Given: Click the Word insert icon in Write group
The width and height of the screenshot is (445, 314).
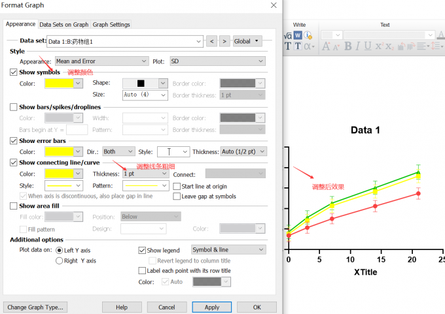Looking at the screenshot, I should tap(298, 35).
